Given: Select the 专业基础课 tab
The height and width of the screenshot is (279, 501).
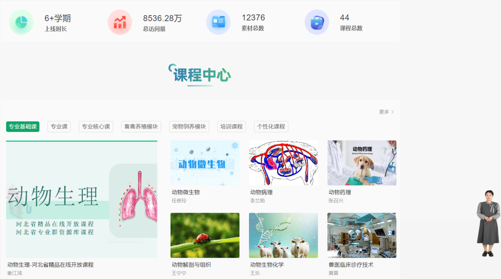Looking at the screenshot, I should pyautogui.click(x=23, y=127).
